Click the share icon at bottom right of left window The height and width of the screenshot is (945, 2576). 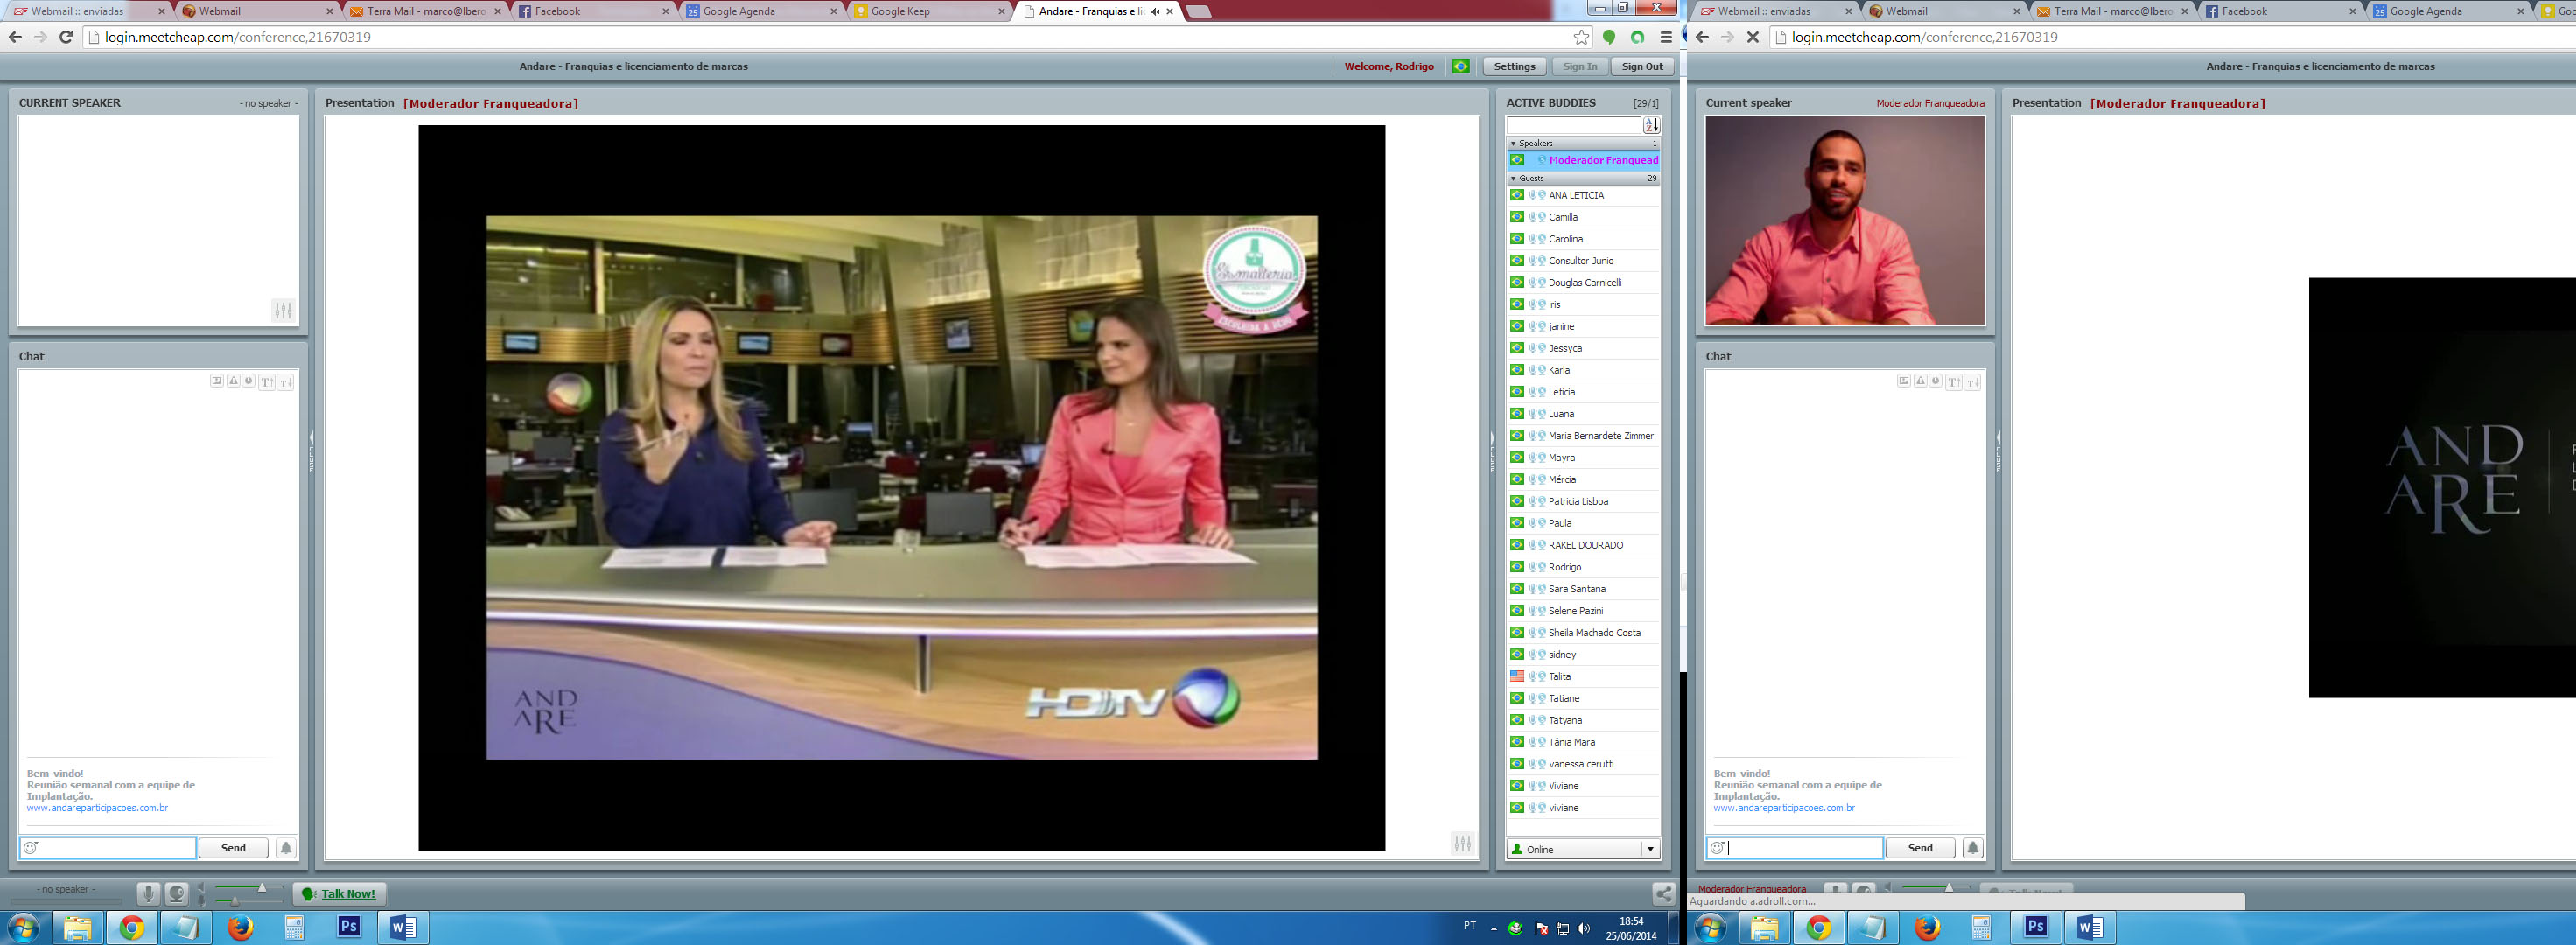[x=1663, y=893]
